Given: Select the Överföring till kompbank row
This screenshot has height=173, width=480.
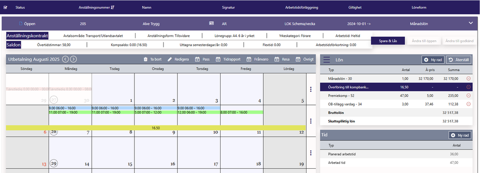Looking at the screenshot, I should tap(396, 87).
